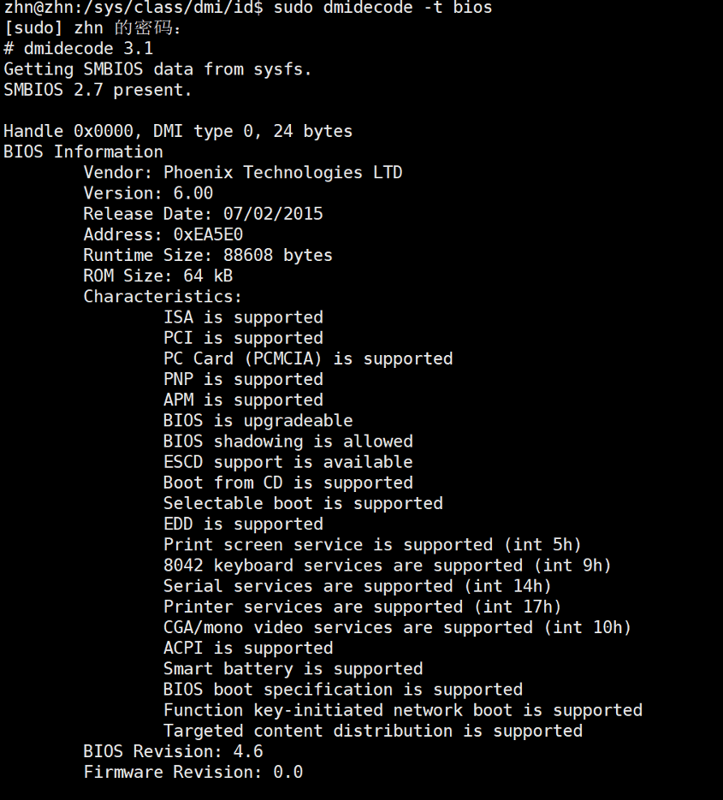Image resolution: width=723 pixels, height=800 pixels.
Task: Click the PC Card (PCMCIA) is supported line
Action: [x=308, y=359]
